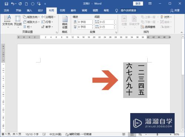Open 对齐 align dropdown

click(x=166, y=17)
